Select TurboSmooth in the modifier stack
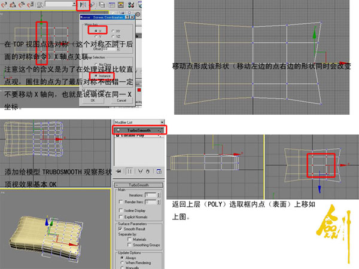Screen dimensions: 359x269 139,130
